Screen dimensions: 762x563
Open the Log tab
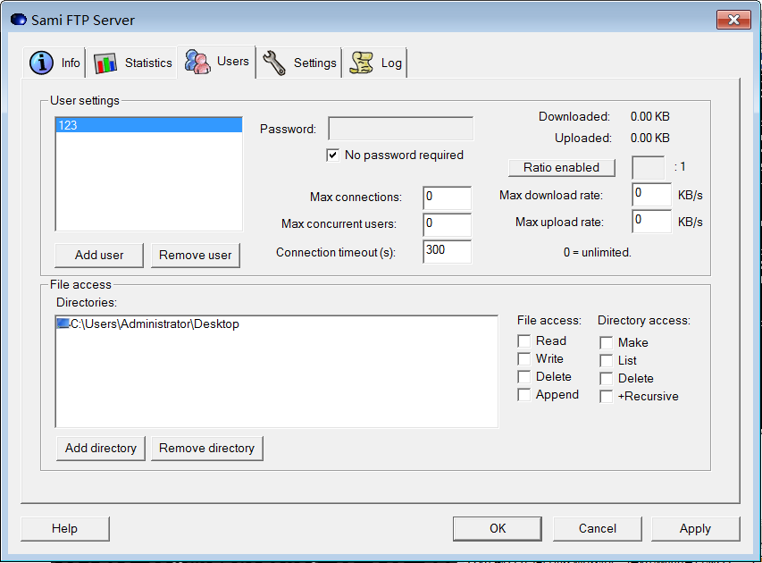click(x=374, y=63)
